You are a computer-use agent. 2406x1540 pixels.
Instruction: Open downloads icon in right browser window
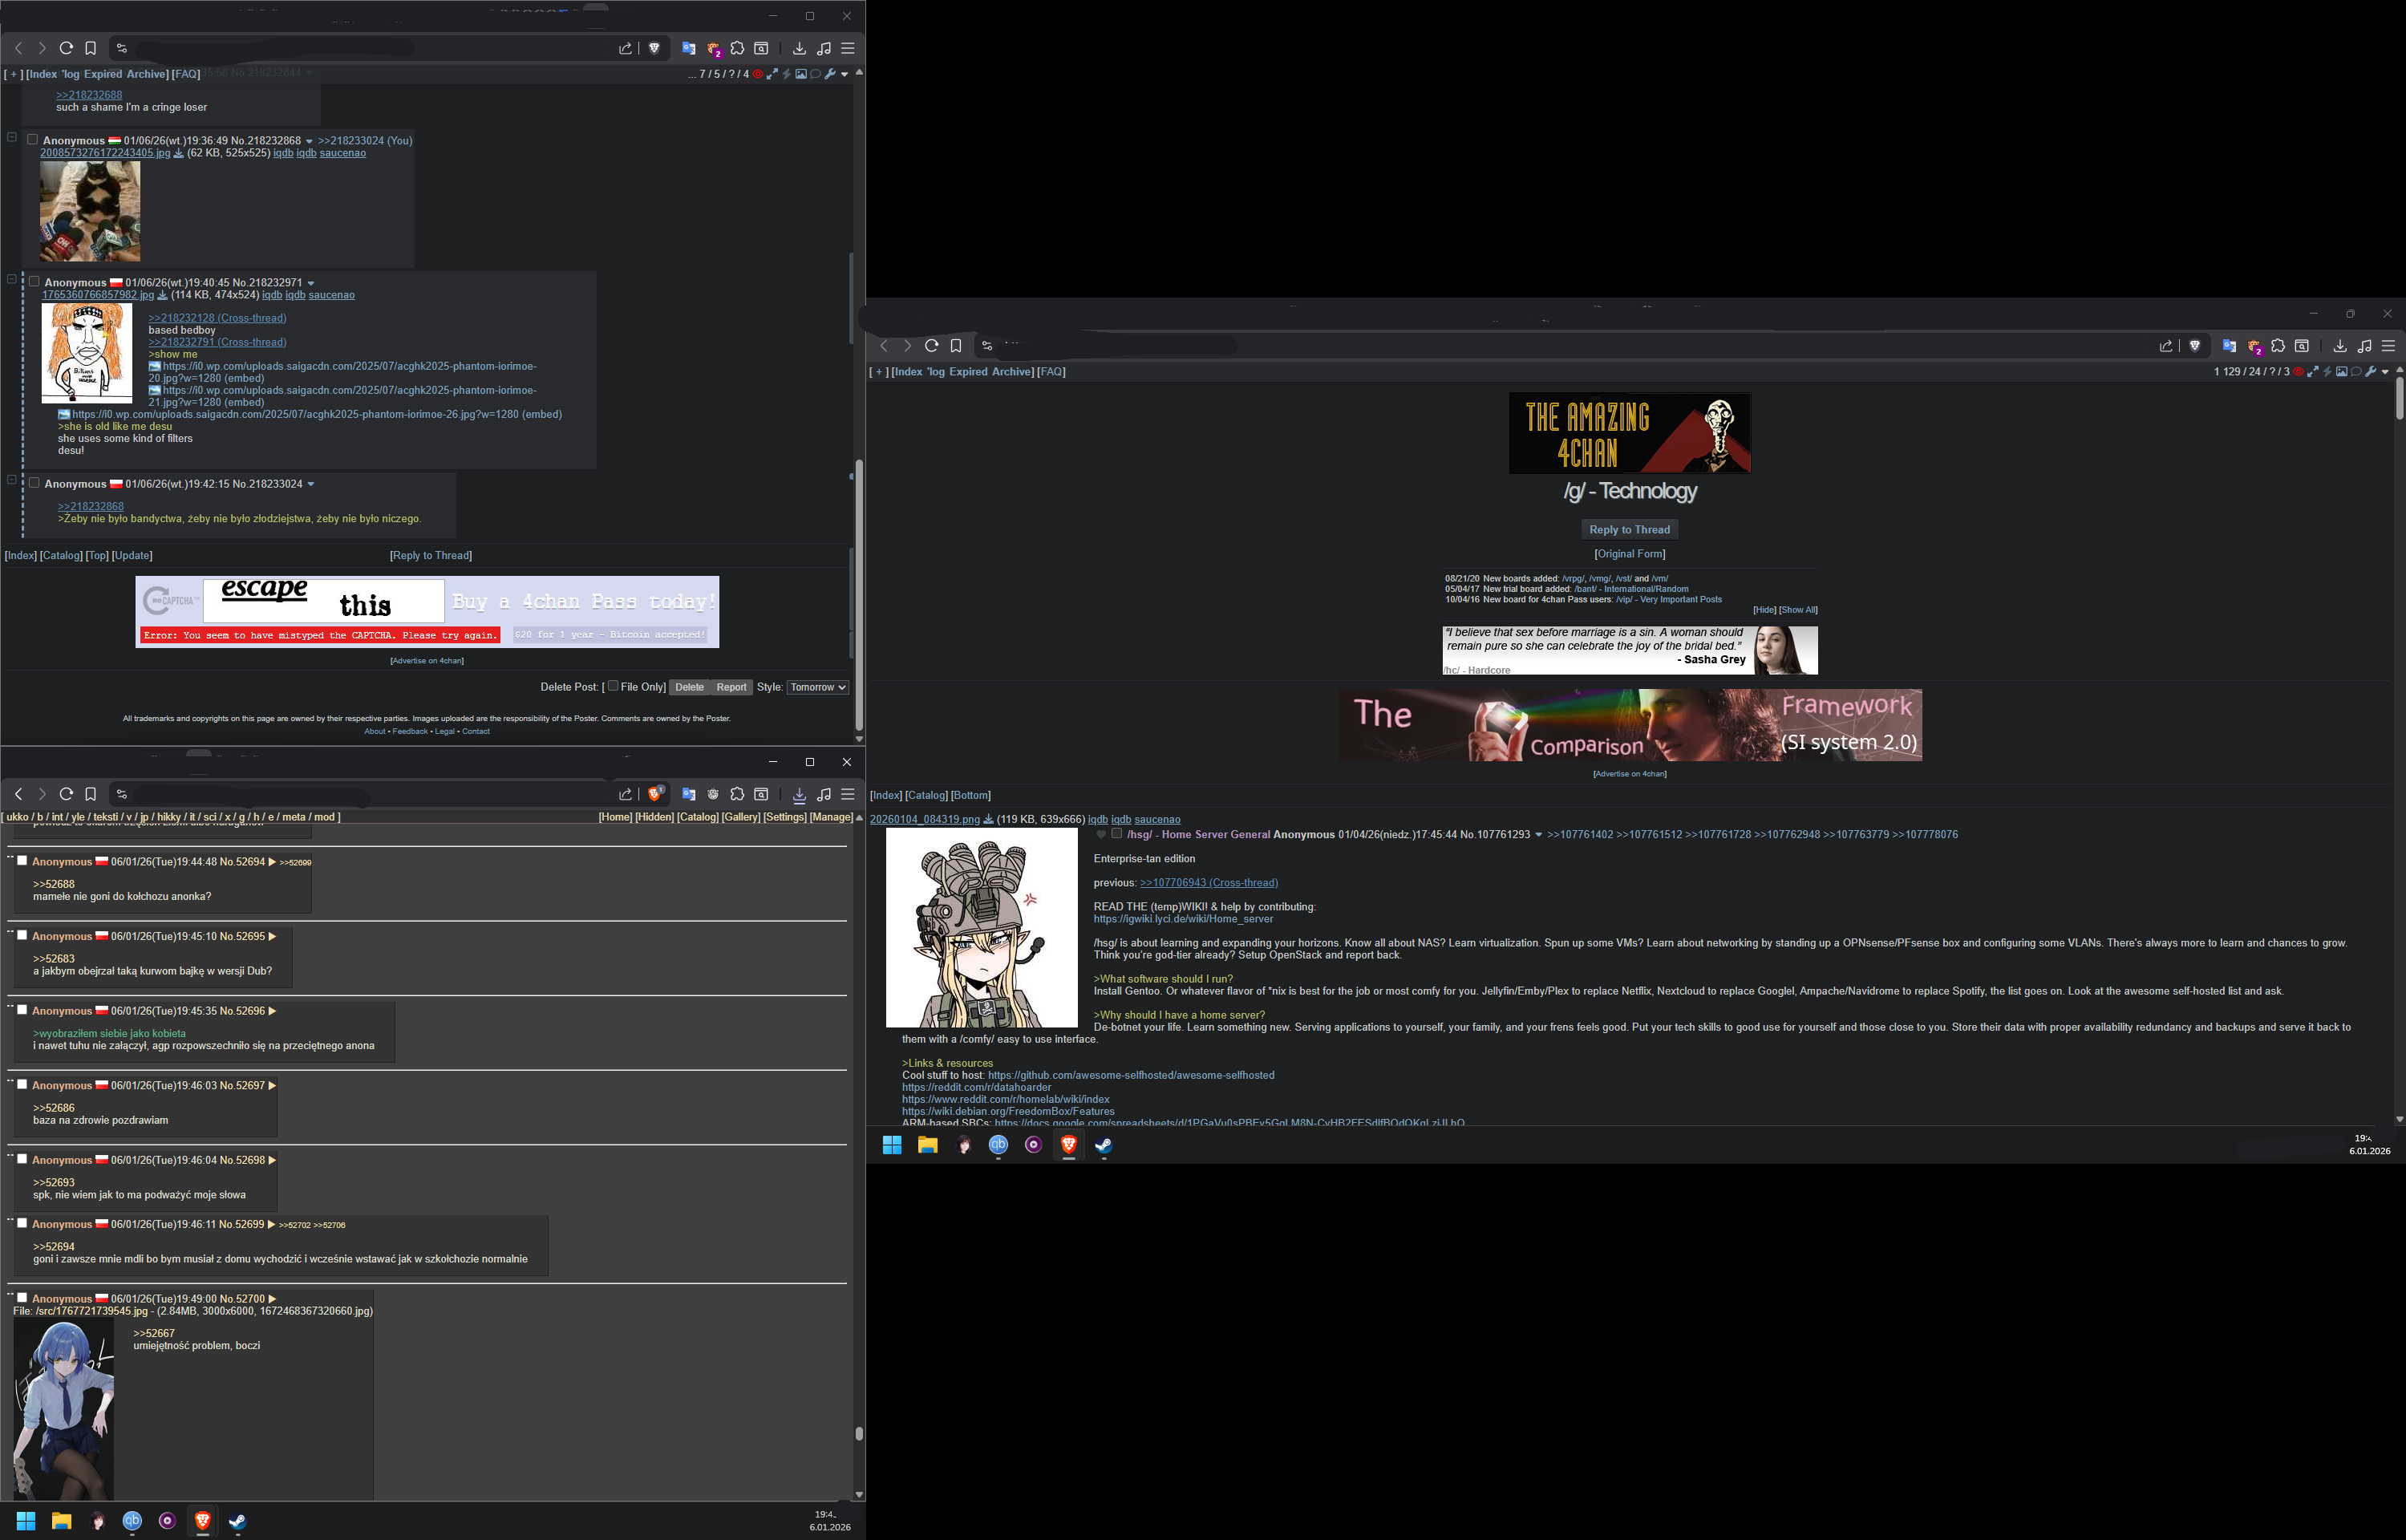(x=2339, y=346)
